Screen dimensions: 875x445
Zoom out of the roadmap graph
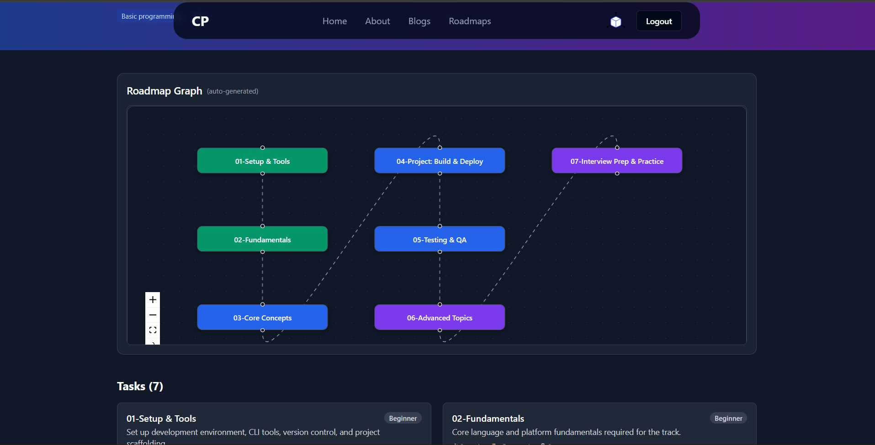[x=153, y=315]
